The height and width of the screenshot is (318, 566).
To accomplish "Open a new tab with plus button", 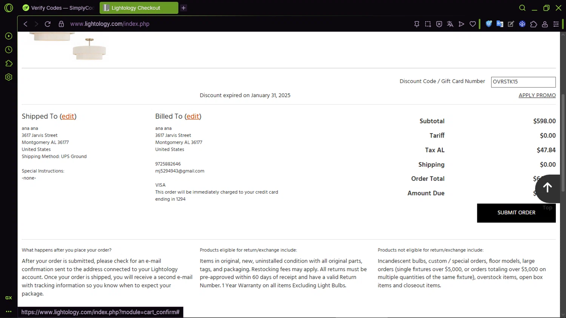I will 183,8.
